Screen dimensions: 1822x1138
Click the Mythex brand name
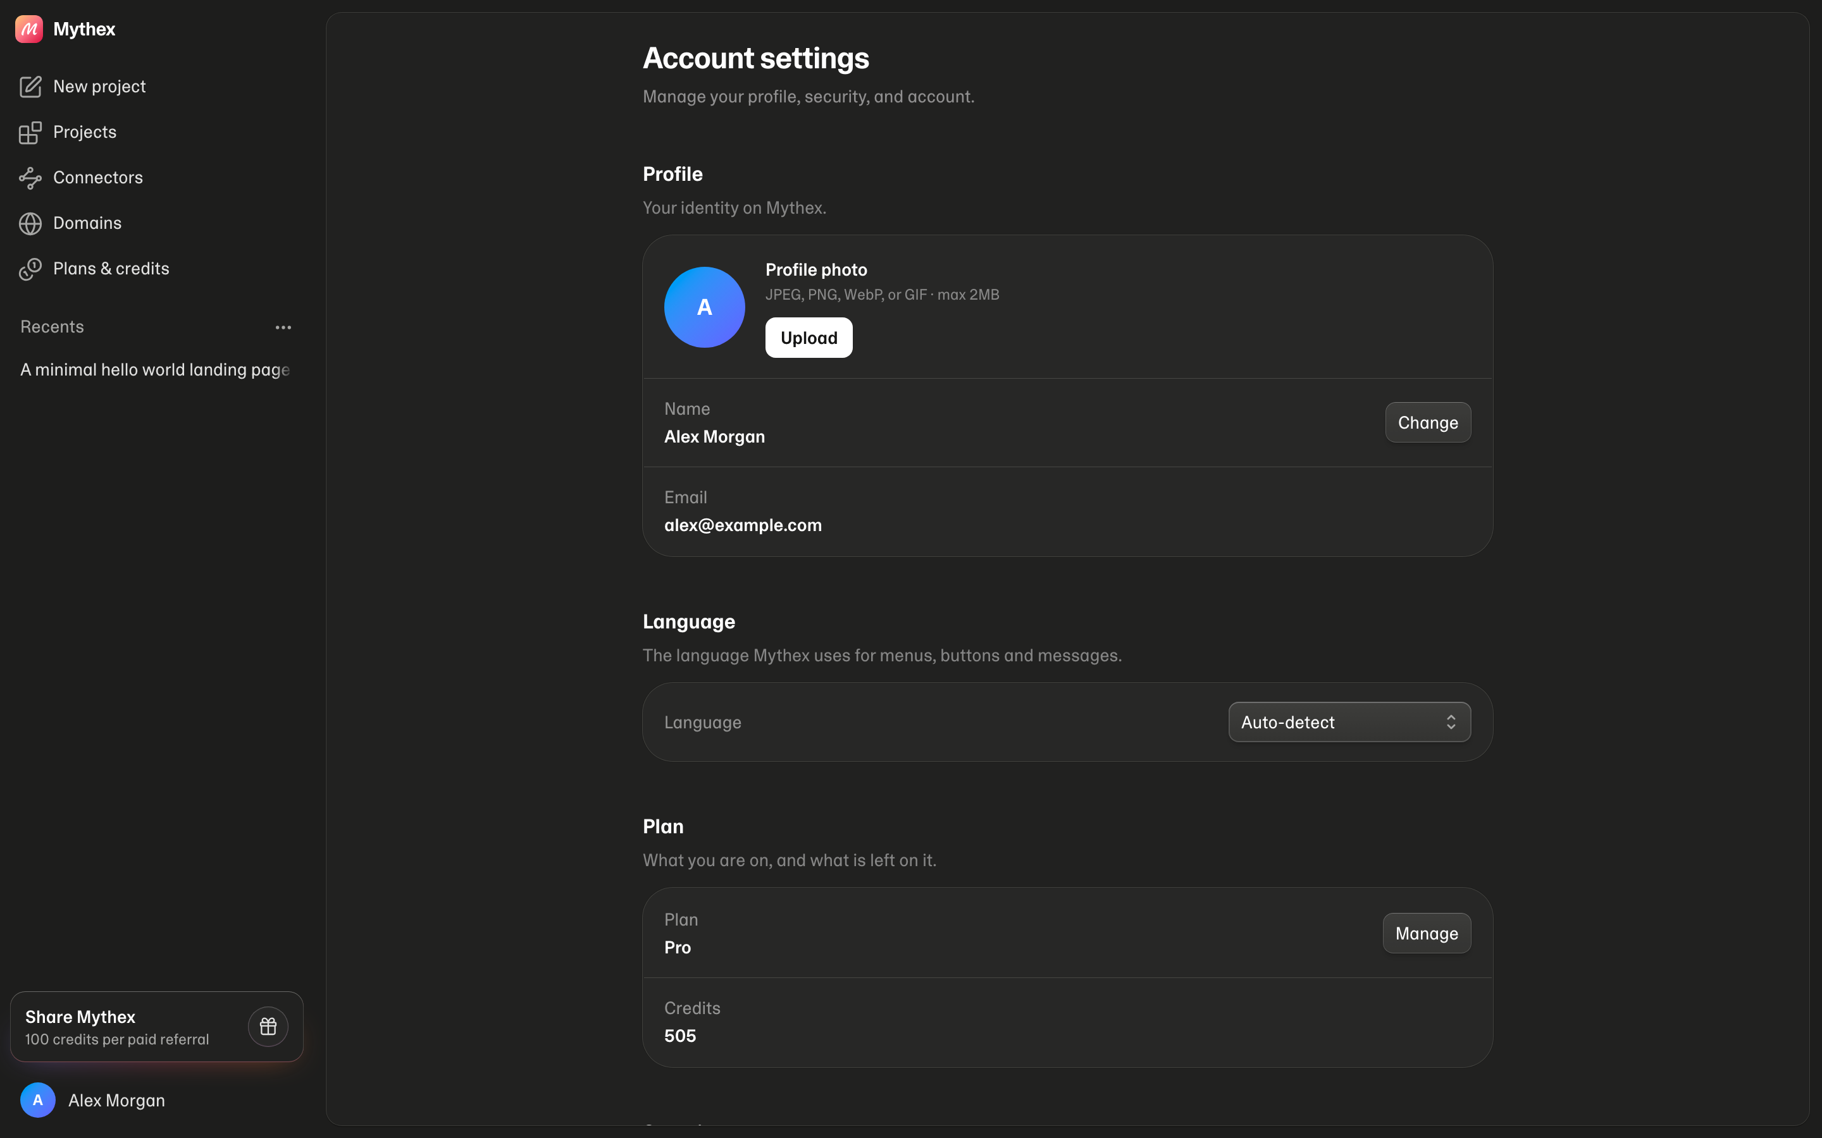pyautogui.click(x=84, y=29)
